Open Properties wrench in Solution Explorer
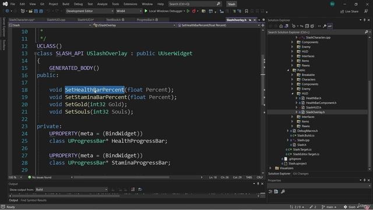Viewport: 373px width, 210px height. [325, 26]
